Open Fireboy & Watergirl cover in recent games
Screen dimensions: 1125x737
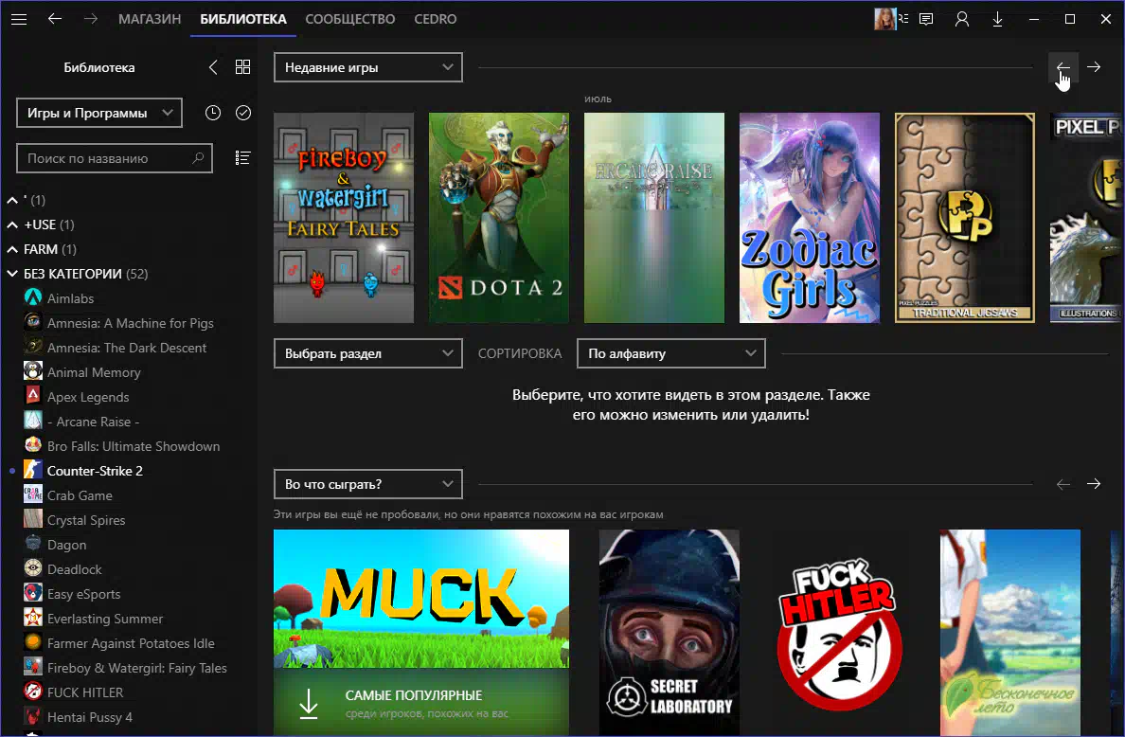[344, 218]
